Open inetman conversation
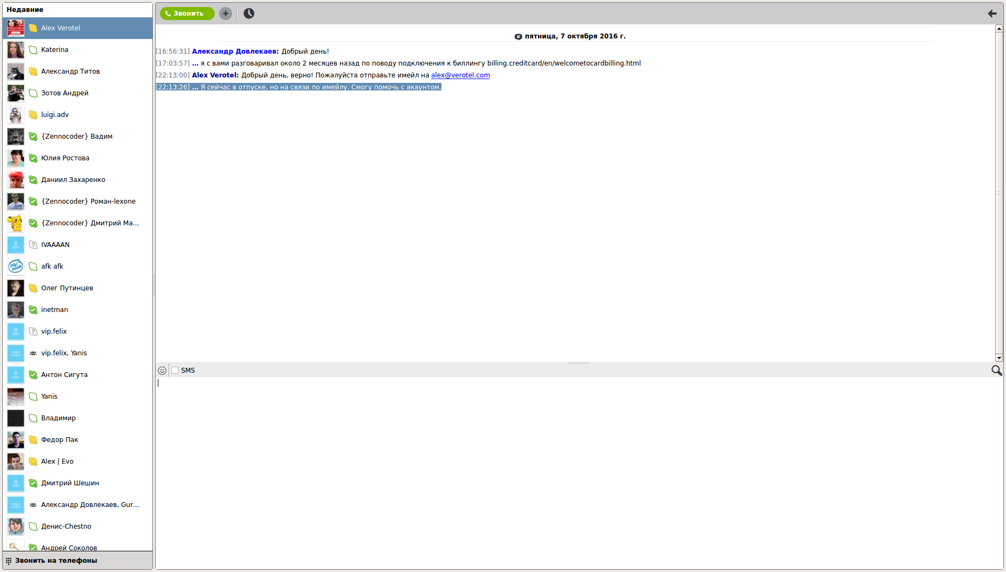This screenshot has height=572, width=1006. point(78,310)
